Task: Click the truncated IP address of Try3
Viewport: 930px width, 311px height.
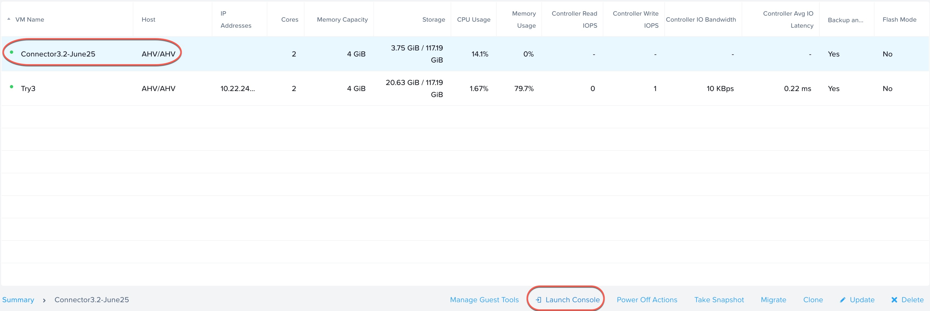Action: (x=238, y=88)
